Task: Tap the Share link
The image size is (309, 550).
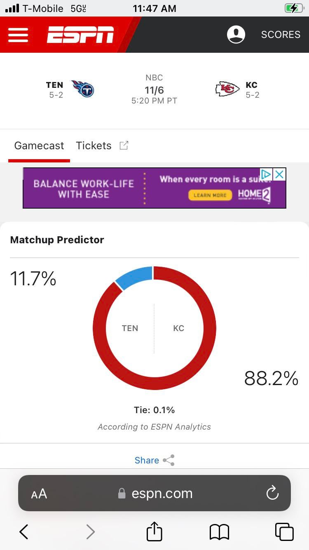Action: point(147,460)
